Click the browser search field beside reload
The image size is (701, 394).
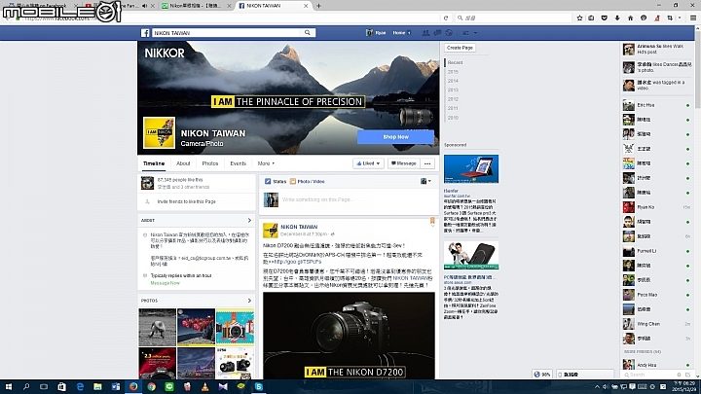pyautogui.click(x=513, y=18)
